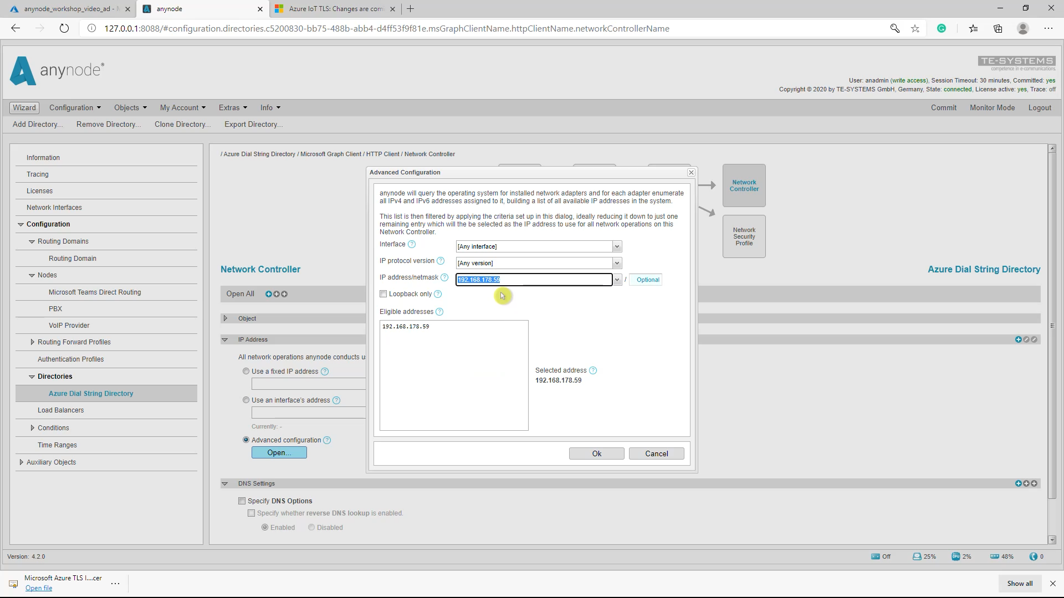Open the browser Collections icon
Viewport: 1064px width, 598px height.
(998, 28)
